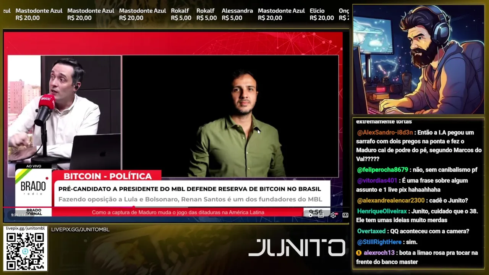
Task: Click the bearded gamer avatar illustration
Action: click(418, 60)
